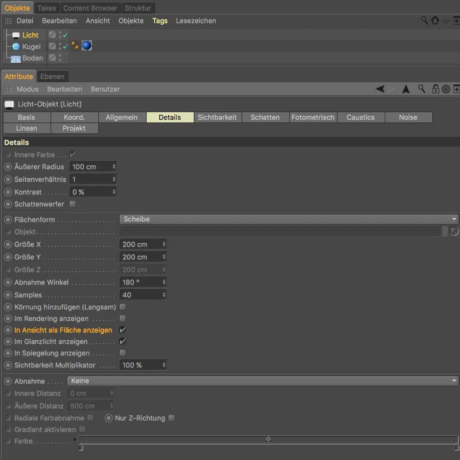Click the Samples animation circle button
460x460 pixels.
pyautogui.click(x=8, y=295)
